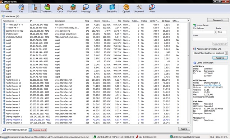Image resolution: width=230 pixels, height=139 pixels.
Task: Click the IP 88.191.81.111 : 7111 cell
Action: pyautogui.click(x=39, y=113)
